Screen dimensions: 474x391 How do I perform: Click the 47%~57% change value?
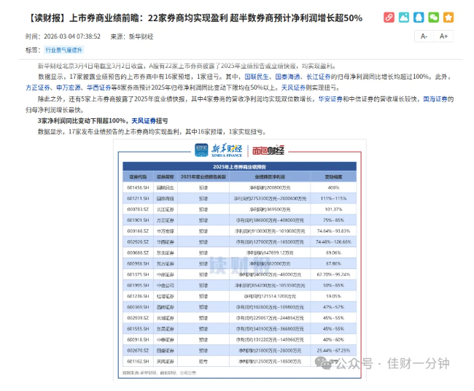[333, 307]
